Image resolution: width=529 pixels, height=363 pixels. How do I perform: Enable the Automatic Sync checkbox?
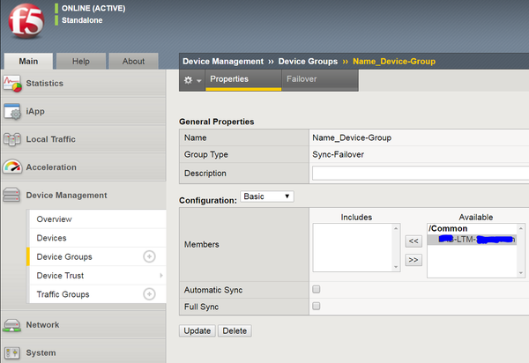pos(317,289)
